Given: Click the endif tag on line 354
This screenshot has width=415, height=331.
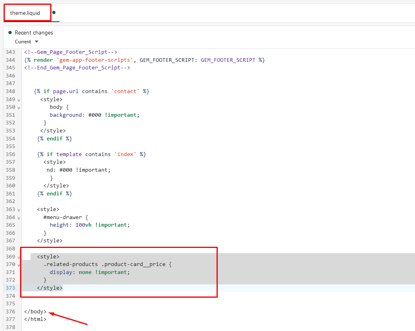Looking at the screenshot, I should (x=55, y=138).
